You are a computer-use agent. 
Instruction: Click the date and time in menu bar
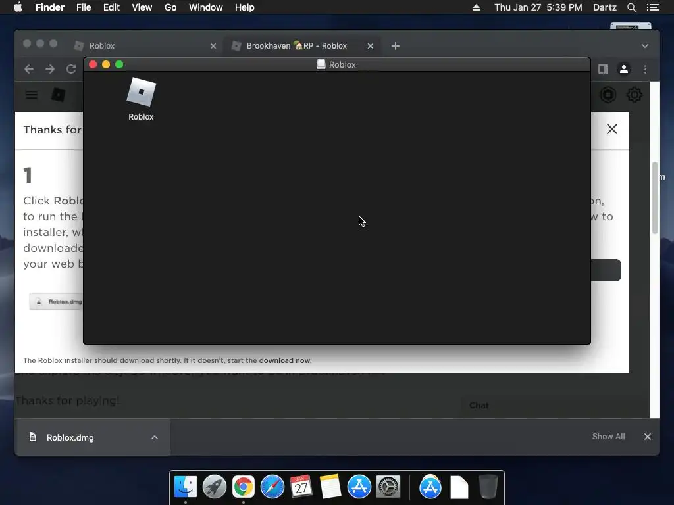[538, 7]
